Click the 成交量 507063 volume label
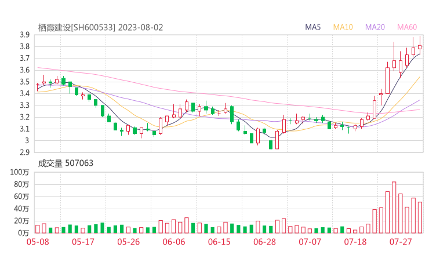429x255 pixels. coord(66,163)
